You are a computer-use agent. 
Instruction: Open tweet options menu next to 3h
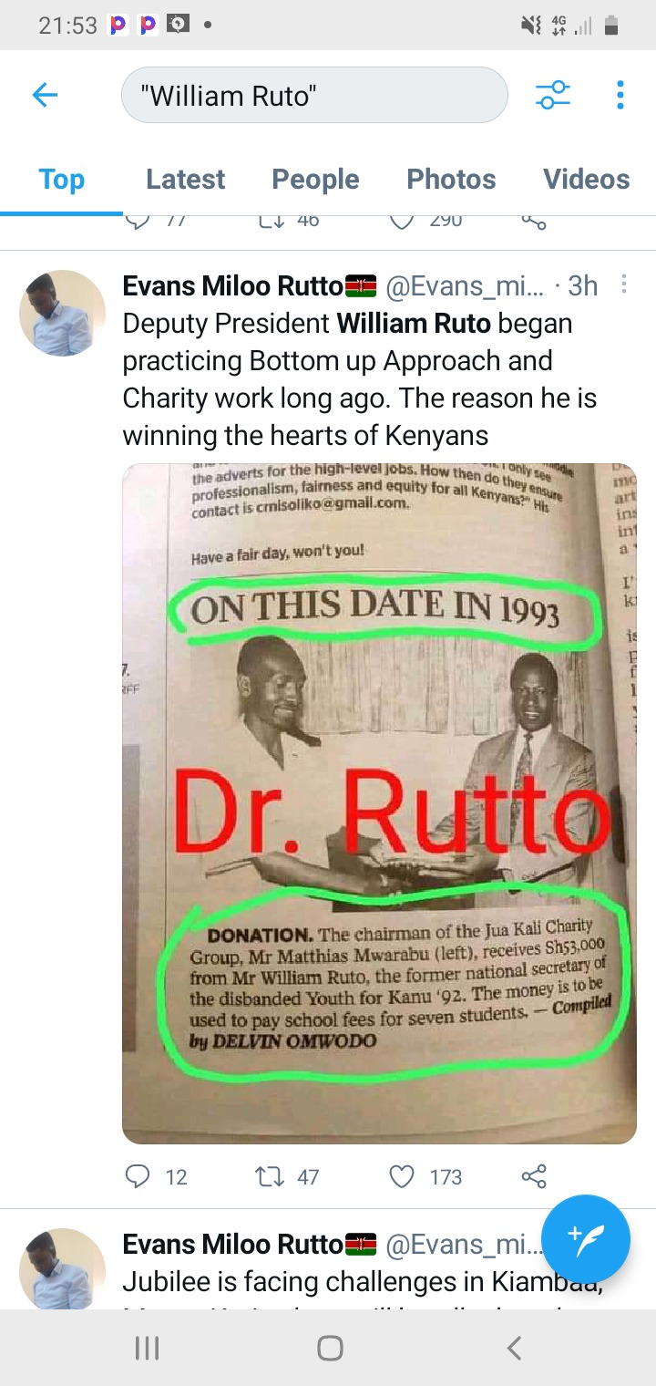pyautogui.click(x=624, y=285)
